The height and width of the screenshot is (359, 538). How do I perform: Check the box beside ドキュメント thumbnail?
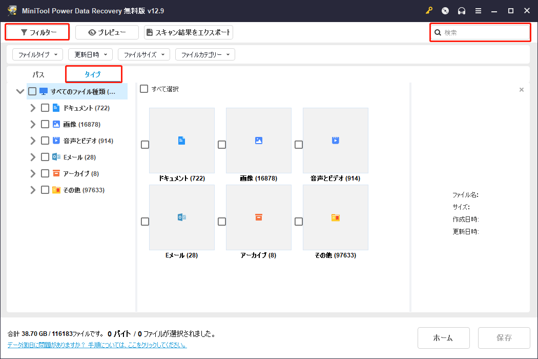(x=145, y=145)
